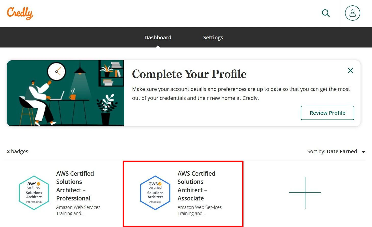Open AWS Certified Solutions Architect – Professional title
This screenshot has height=227, width=372.
pyautogui.click(x=75, y=186)
